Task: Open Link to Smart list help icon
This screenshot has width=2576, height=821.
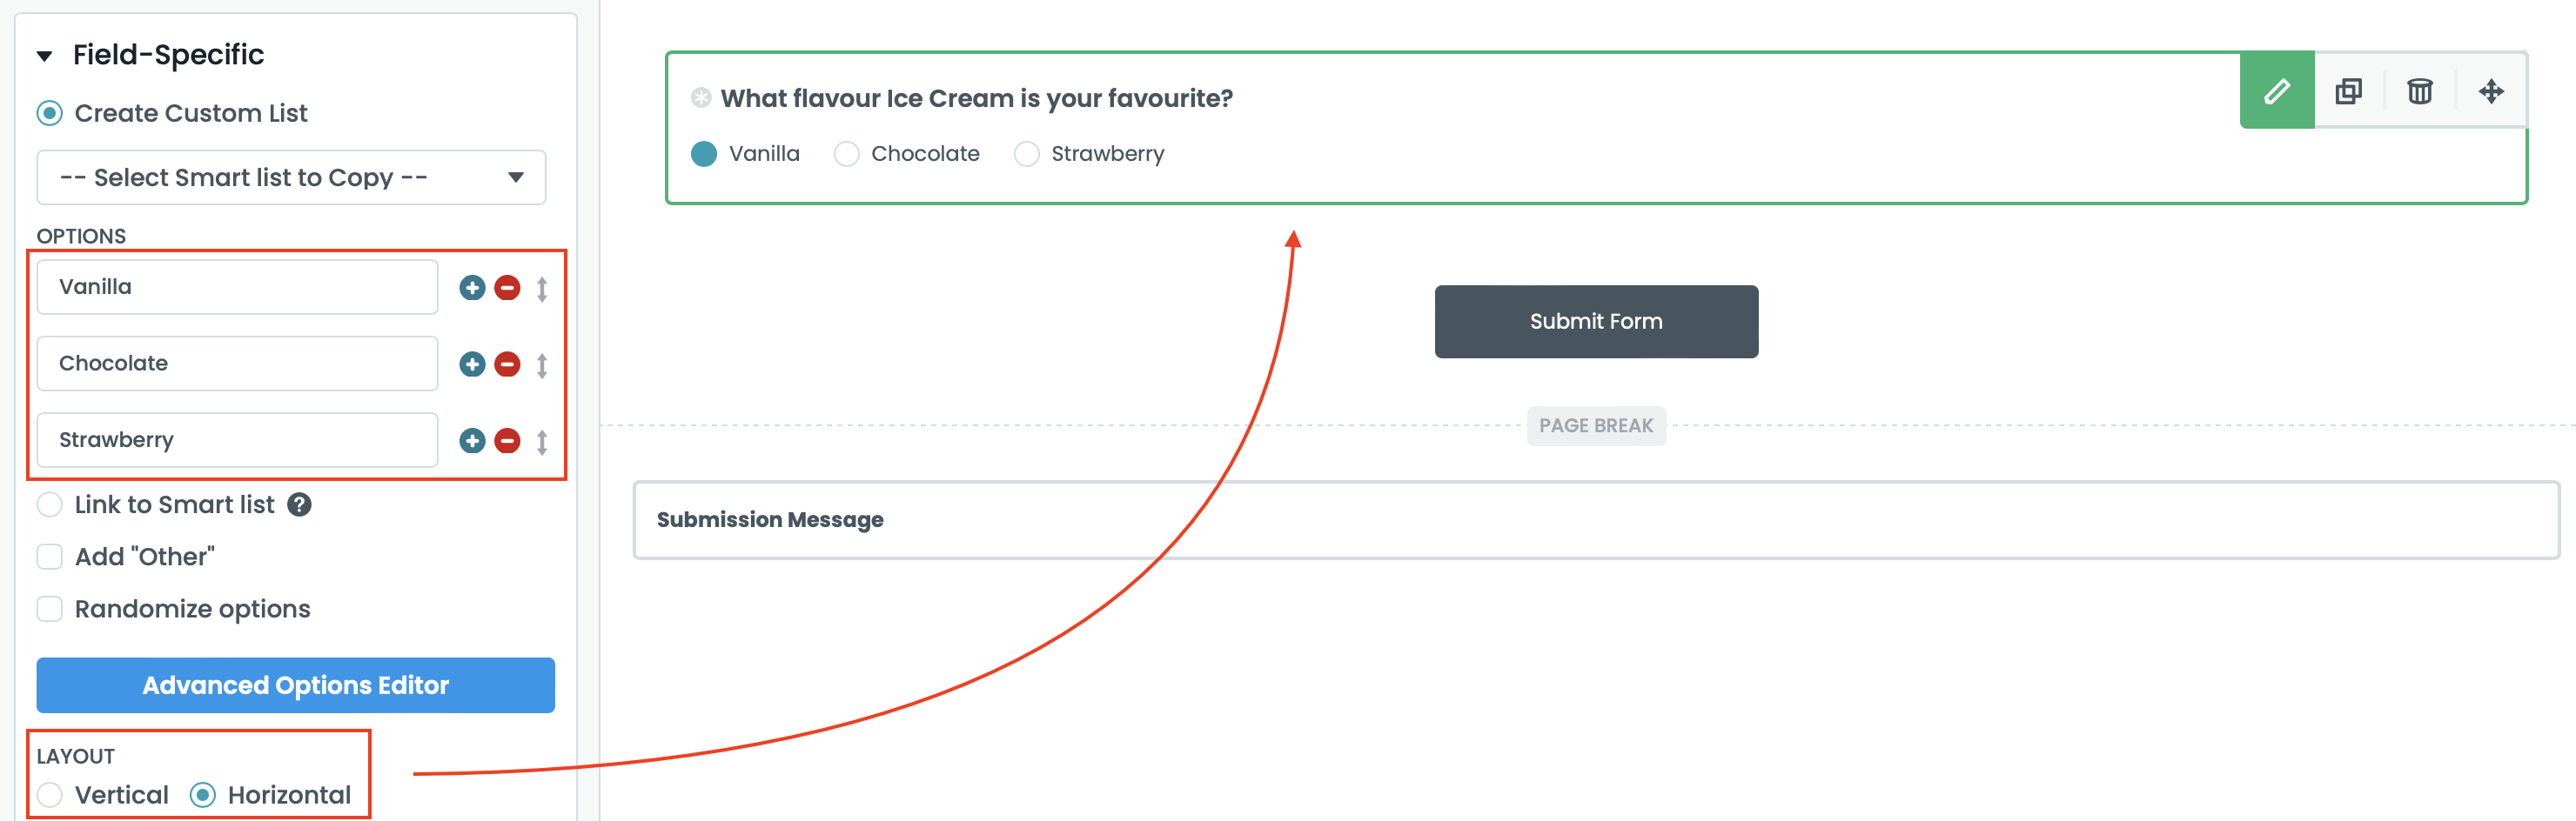Action: coord(299,505)
